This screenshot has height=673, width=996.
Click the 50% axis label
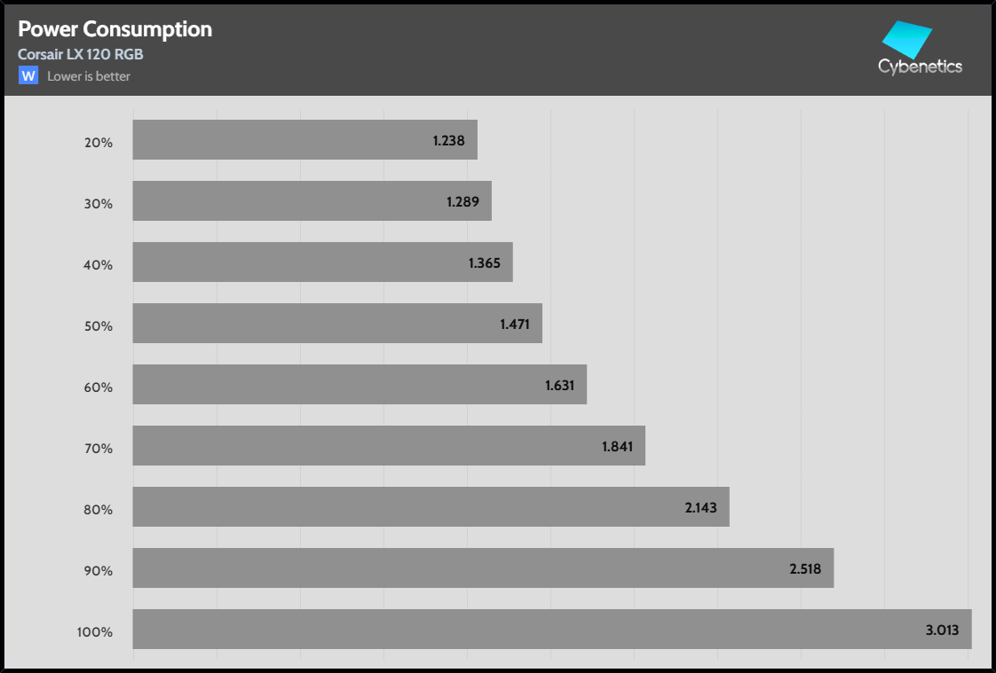pos(99,325)
